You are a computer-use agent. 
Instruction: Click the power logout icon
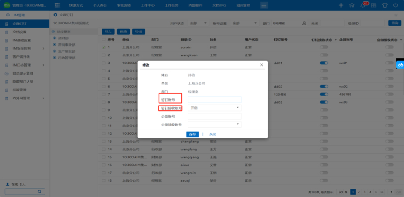396,5
